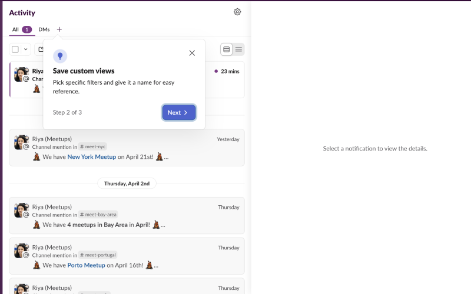Click the lightbulb tip icon

59,56
